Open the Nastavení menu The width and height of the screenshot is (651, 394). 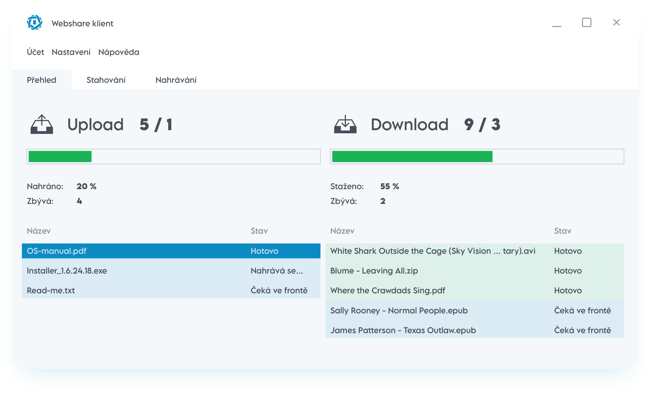pos(71,52)
